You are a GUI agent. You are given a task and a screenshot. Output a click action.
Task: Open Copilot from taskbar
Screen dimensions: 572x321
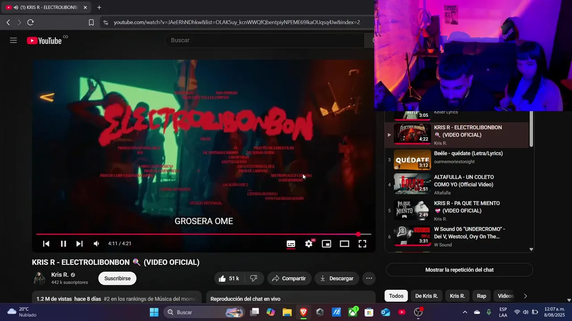click(x=271, y=312)
